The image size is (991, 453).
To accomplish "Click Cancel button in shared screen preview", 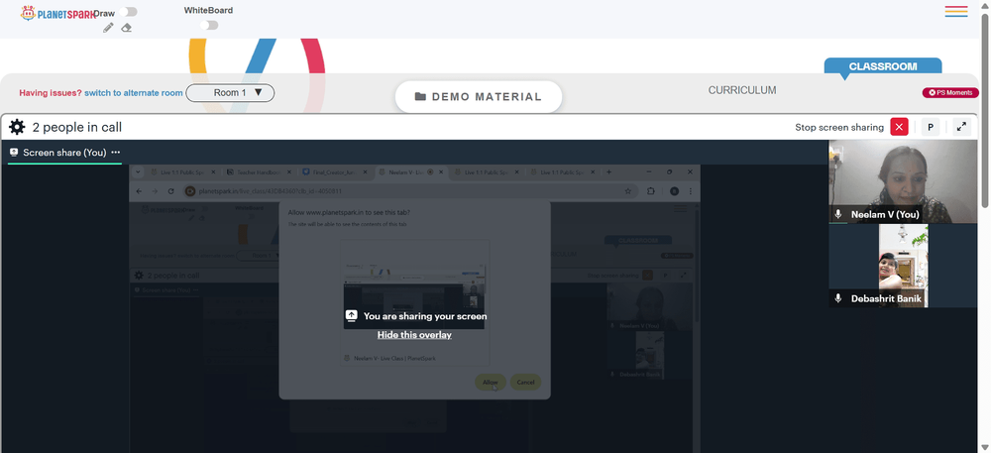I will pyautogui.click(x=525, y=383).
